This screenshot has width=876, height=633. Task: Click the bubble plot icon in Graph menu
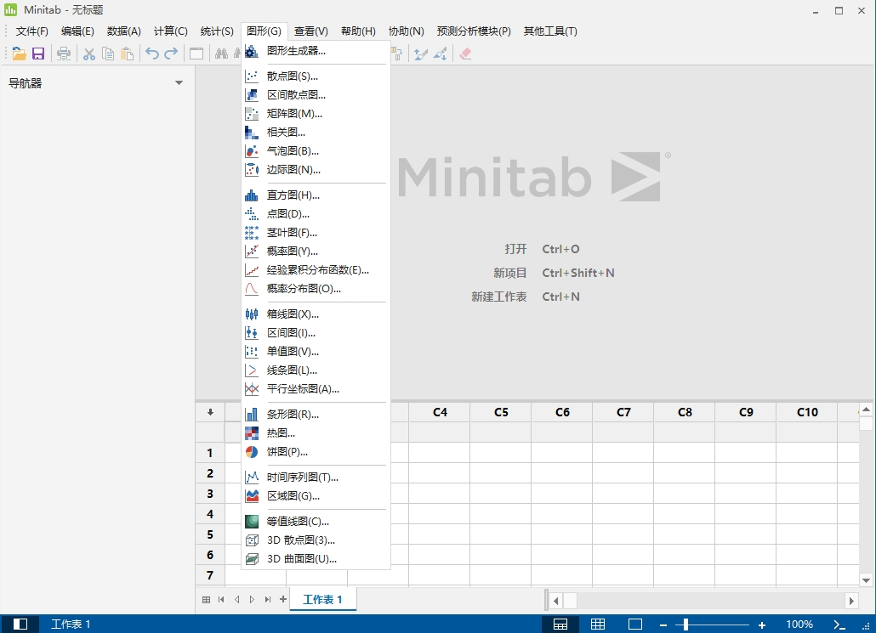tap(252, 150)
